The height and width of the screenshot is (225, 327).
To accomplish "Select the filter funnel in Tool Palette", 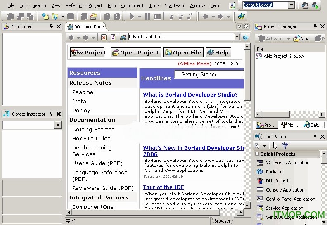I will (x=284, y=146).
